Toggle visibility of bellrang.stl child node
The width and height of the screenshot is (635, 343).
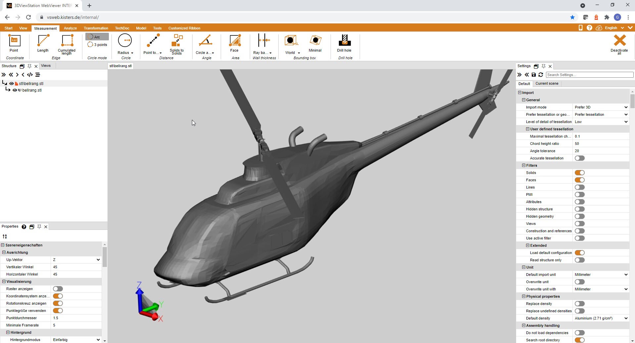15,90
